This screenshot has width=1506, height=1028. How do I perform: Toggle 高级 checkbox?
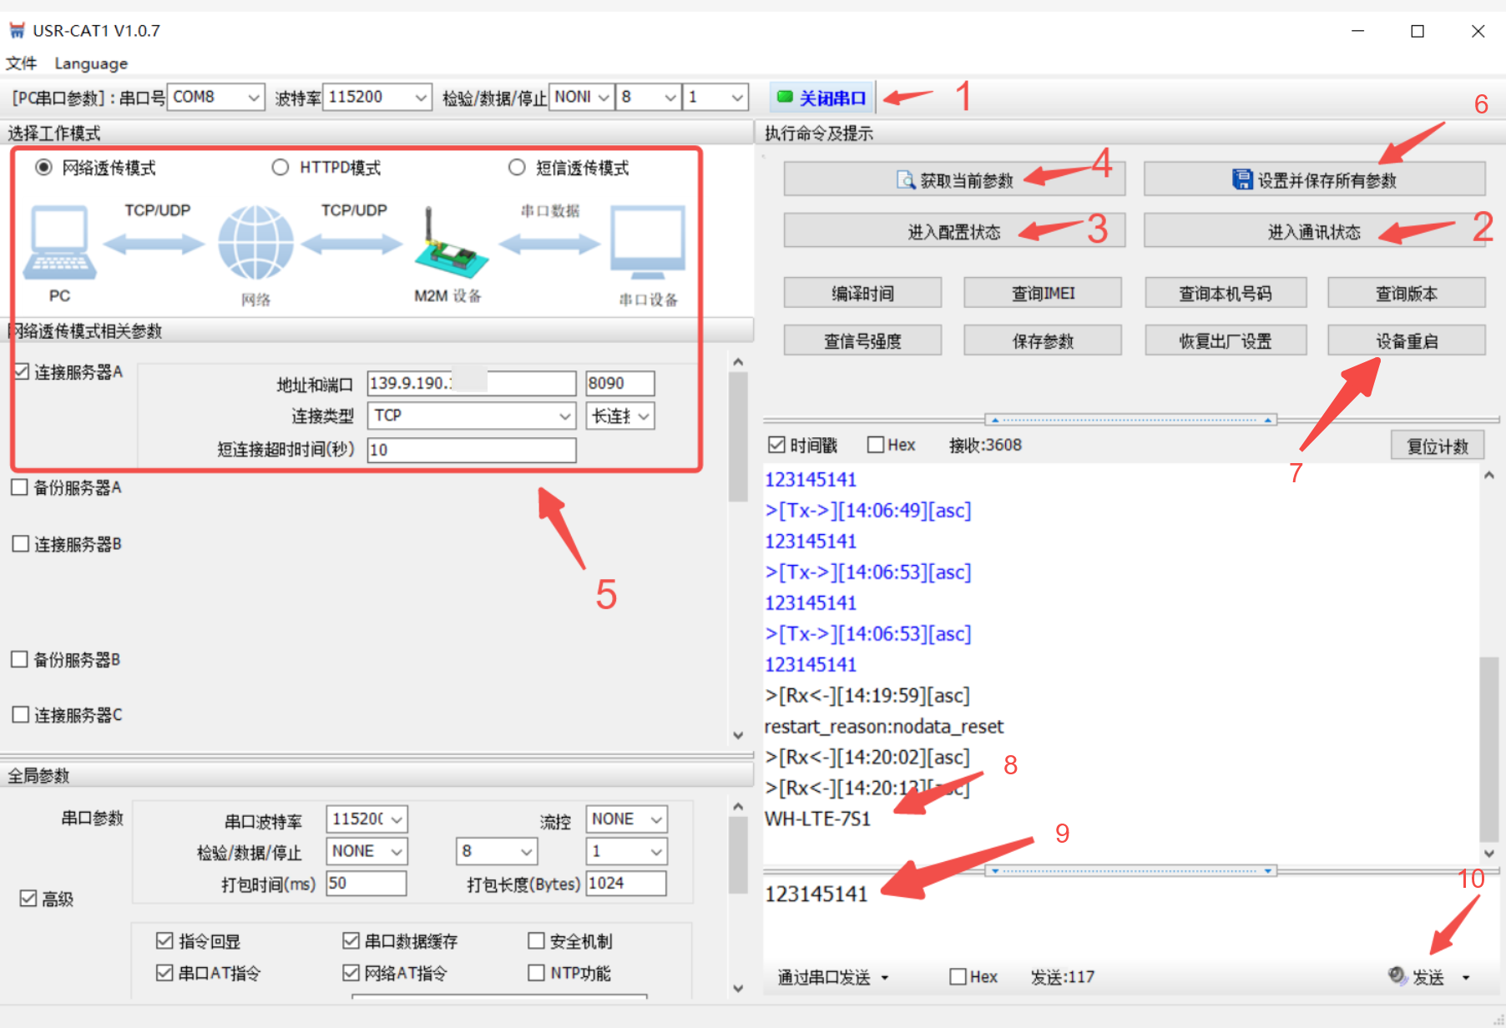[28, 899]
